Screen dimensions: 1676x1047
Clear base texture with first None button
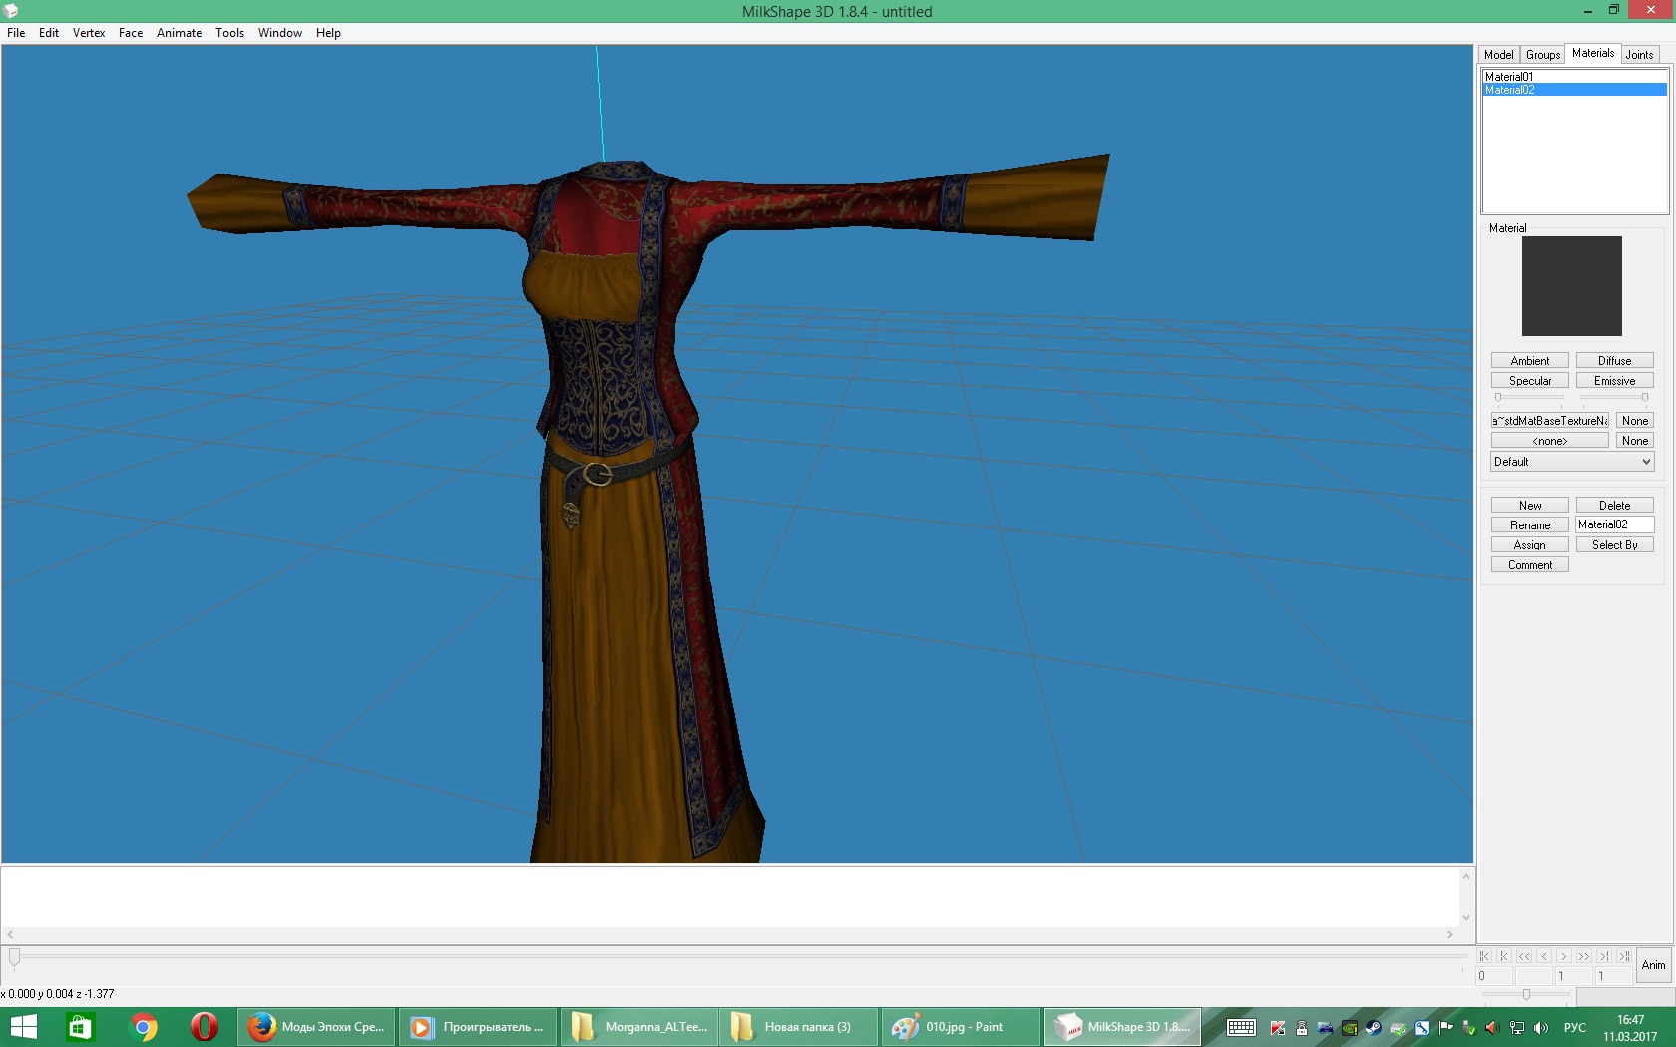coord(1635,421)
